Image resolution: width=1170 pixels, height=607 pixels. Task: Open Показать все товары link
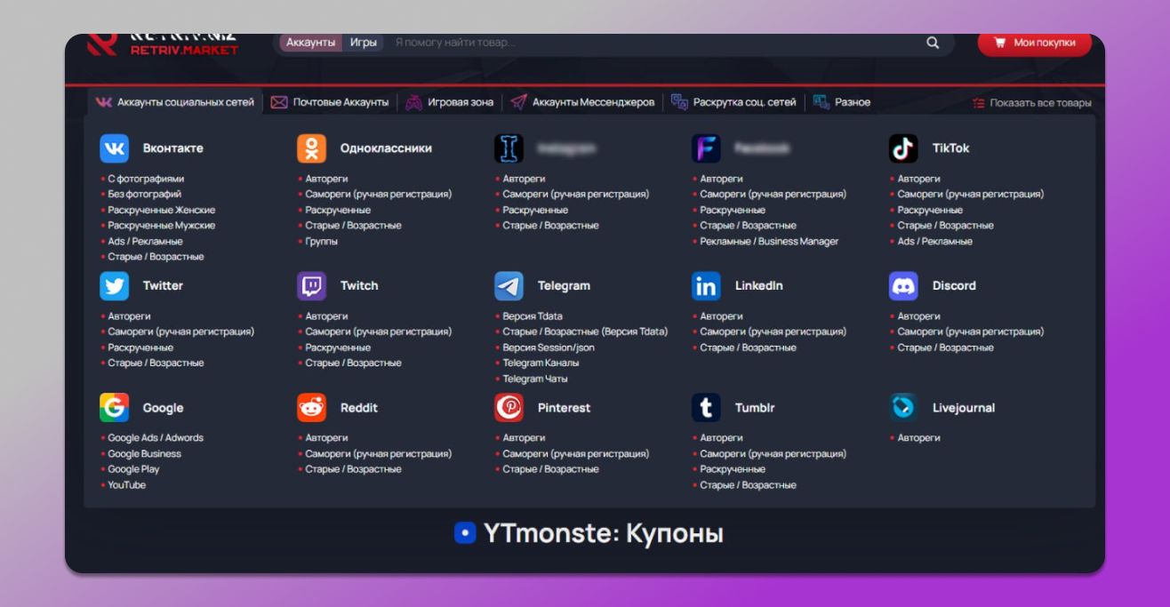coord(1031,103)
